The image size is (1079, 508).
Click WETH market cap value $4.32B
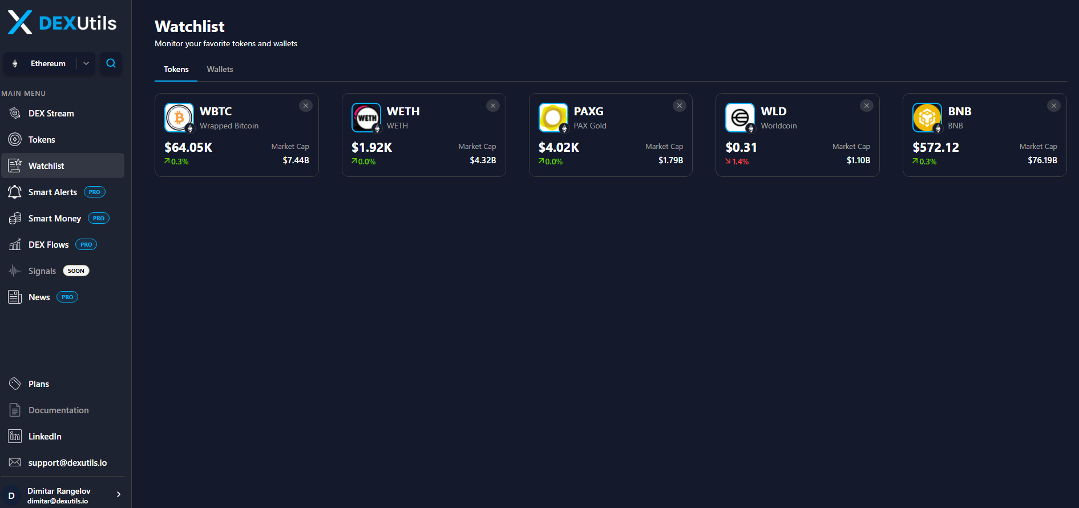483,160
